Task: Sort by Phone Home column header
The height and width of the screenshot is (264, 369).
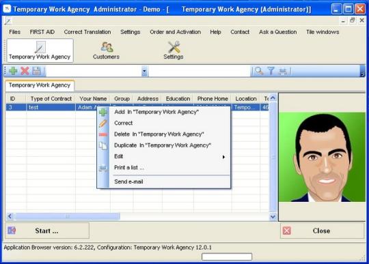Action: [213, 99]
